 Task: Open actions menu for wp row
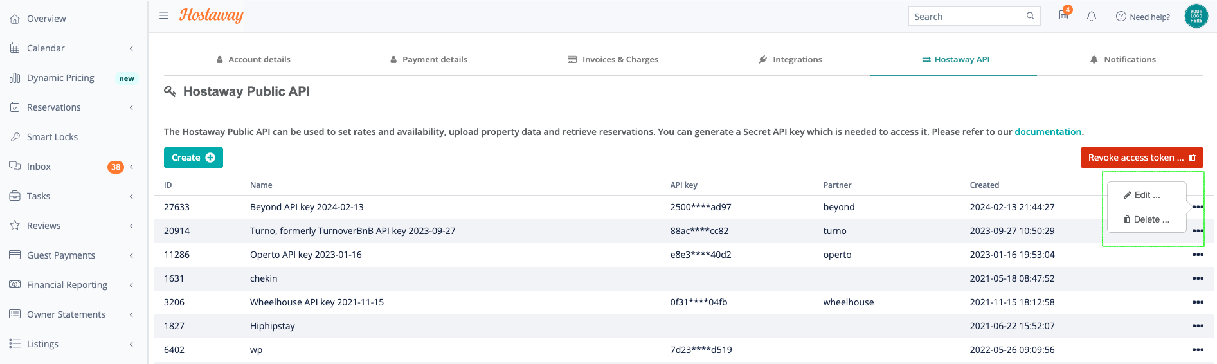coord(1198,350)
